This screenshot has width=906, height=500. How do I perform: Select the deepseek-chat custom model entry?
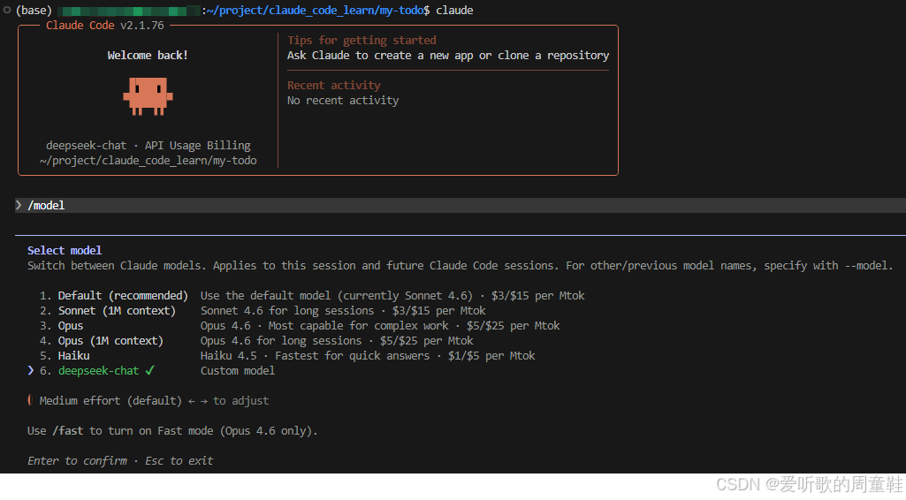point(98,371)
